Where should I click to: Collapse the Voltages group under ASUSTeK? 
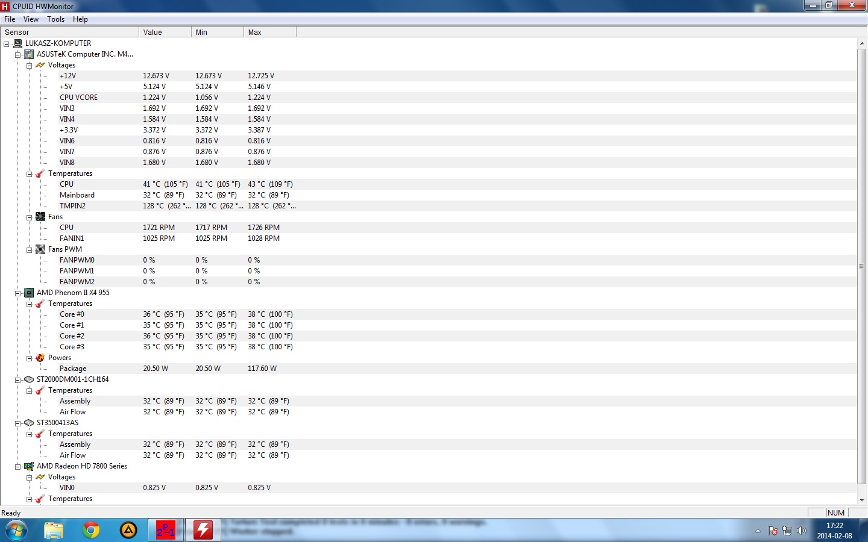click(30, 66)
